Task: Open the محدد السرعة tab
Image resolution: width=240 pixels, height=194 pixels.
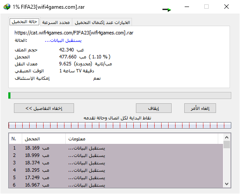Action: coord(56,22)
